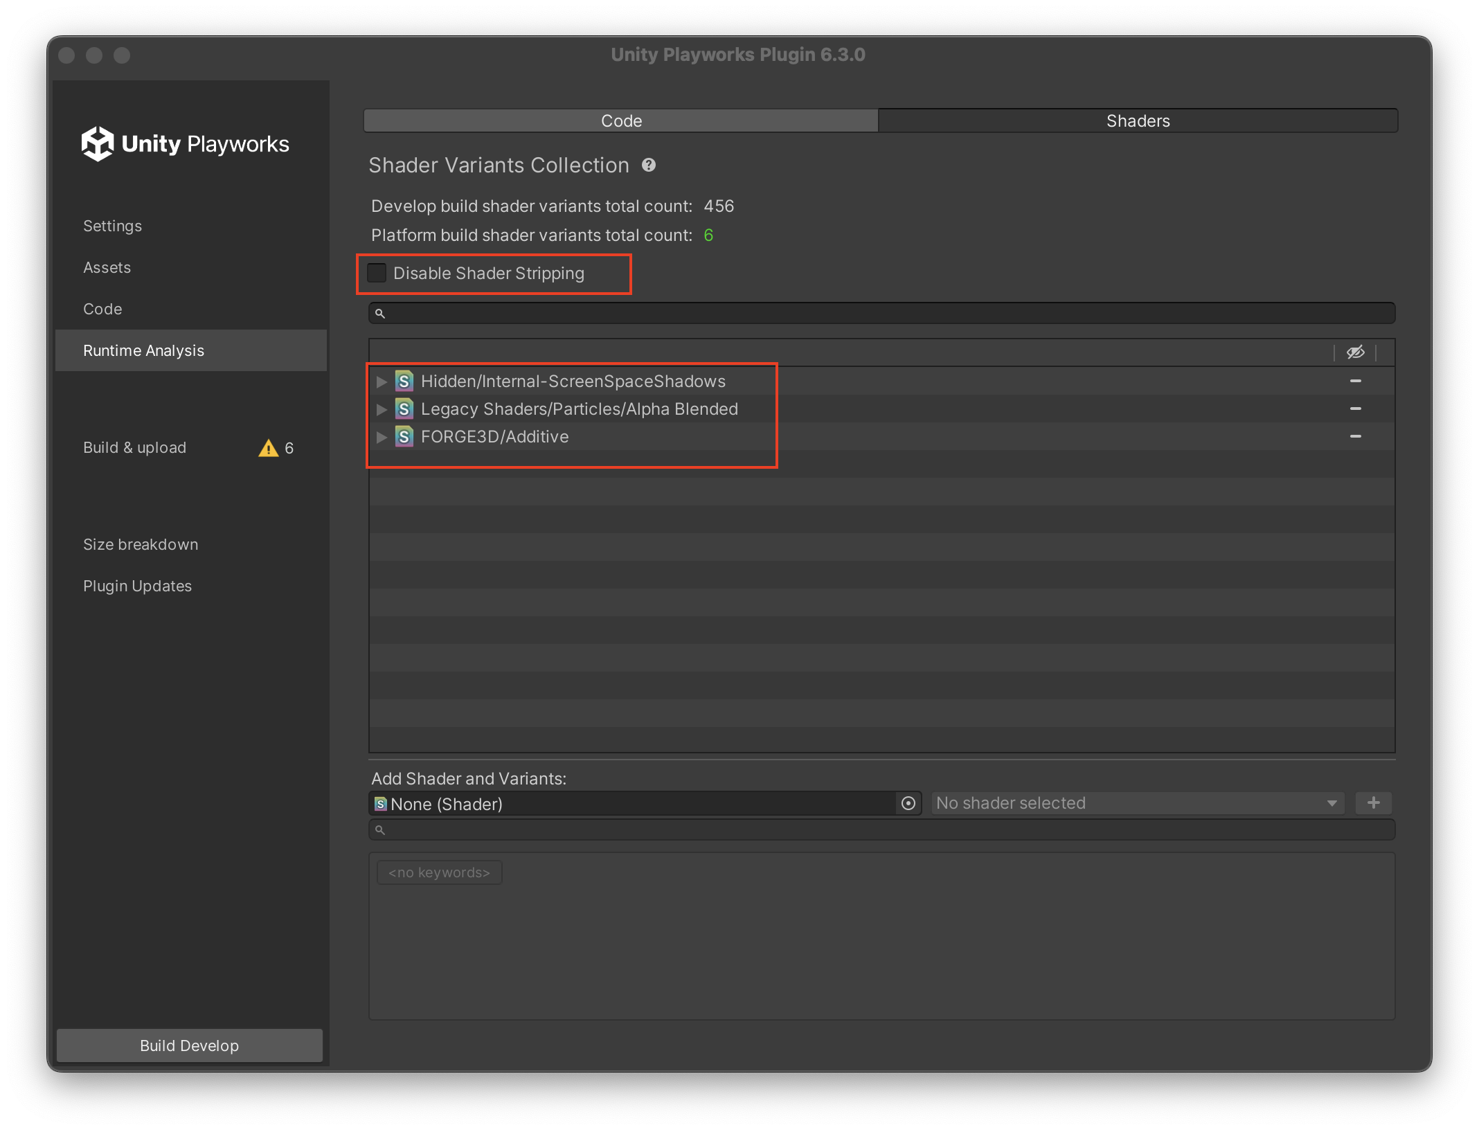1479x1130 pixels.
Task: Open Size breakdown in the sidebar
Action: pyautogui.click(x=191, y=544)
